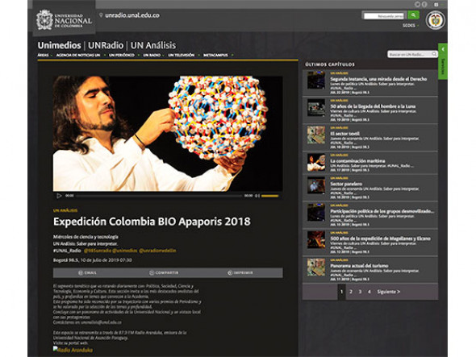
Task: Open the 'El sector textil' episode thumbnail
Action: point(316,135)
